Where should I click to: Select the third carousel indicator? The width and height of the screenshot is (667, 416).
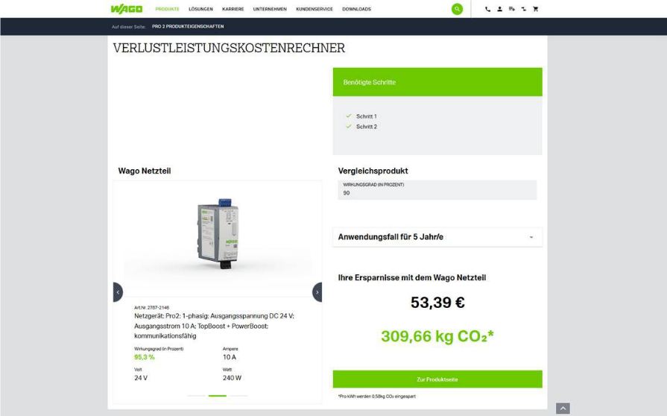238,396
